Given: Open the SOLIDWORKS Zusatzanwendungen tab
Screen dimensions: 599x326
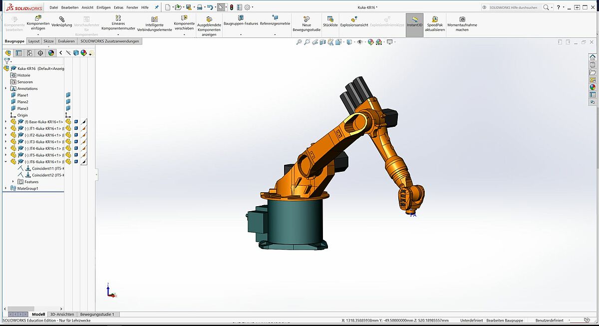Looking at the screenshot, I should point(110,41).
